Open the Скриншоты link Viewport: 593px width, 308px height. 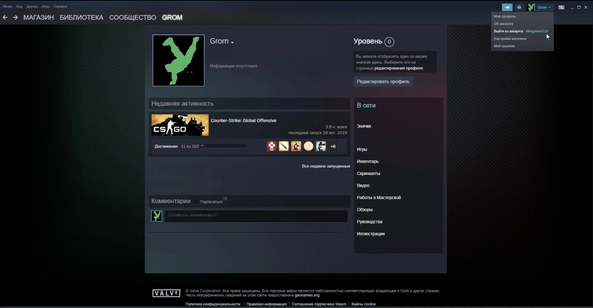click(x=368, y=173)
